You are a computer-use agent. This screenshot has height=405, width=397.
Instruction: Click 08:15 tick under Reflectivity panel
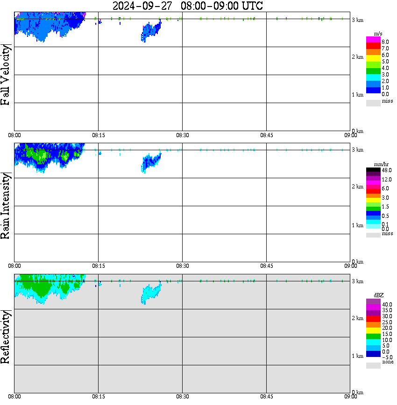pos(98,397)
